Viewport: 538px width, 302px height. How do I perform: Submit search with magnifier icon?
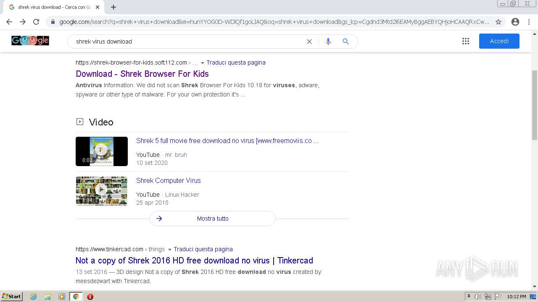coord(345,42)
